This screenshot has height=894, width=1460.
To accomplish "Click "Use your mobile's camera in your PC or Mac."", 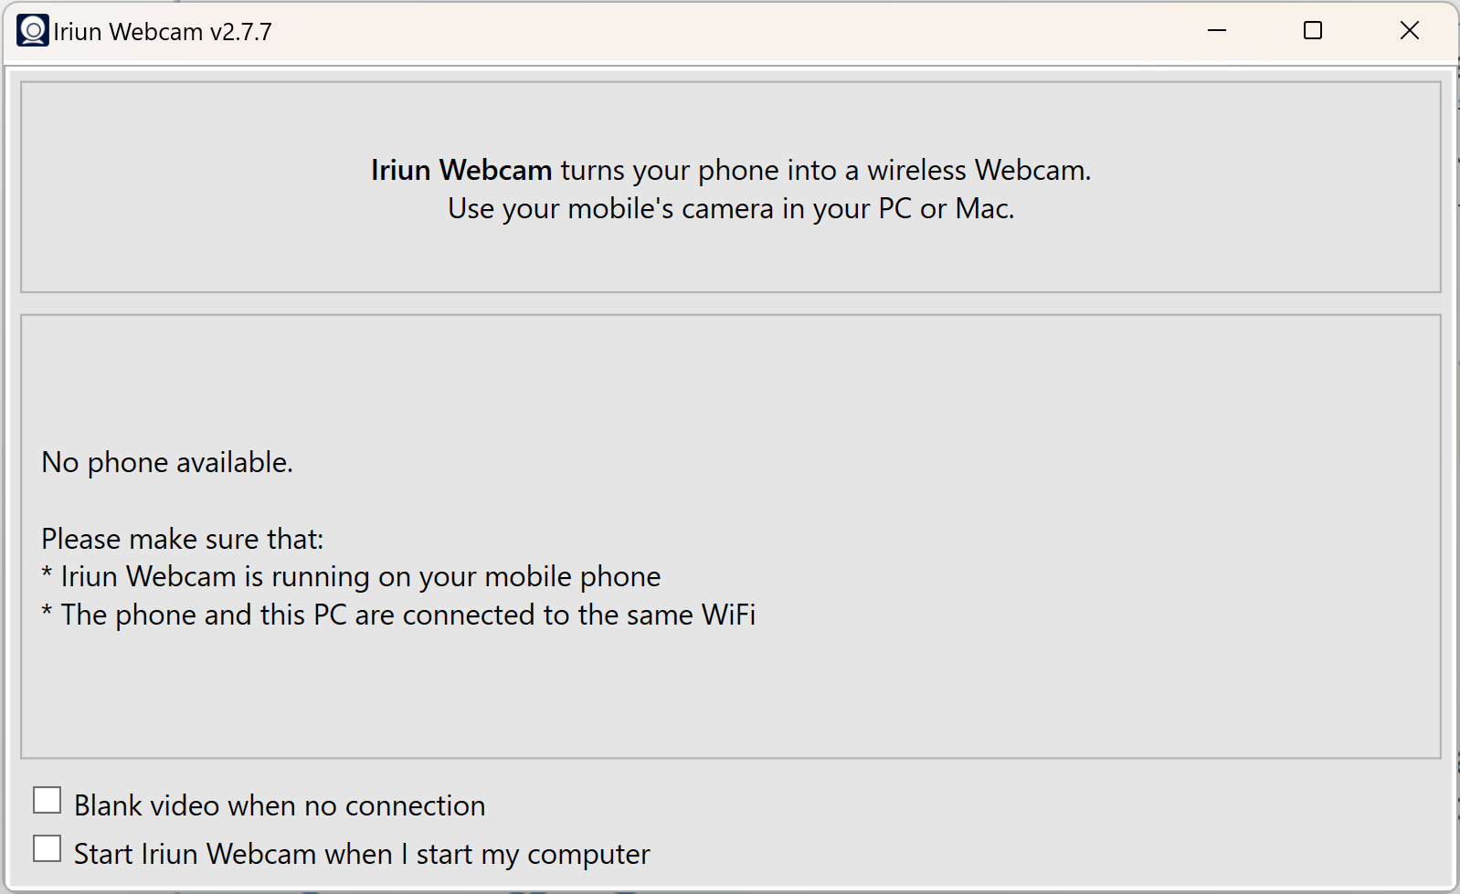I will (729, 207).
